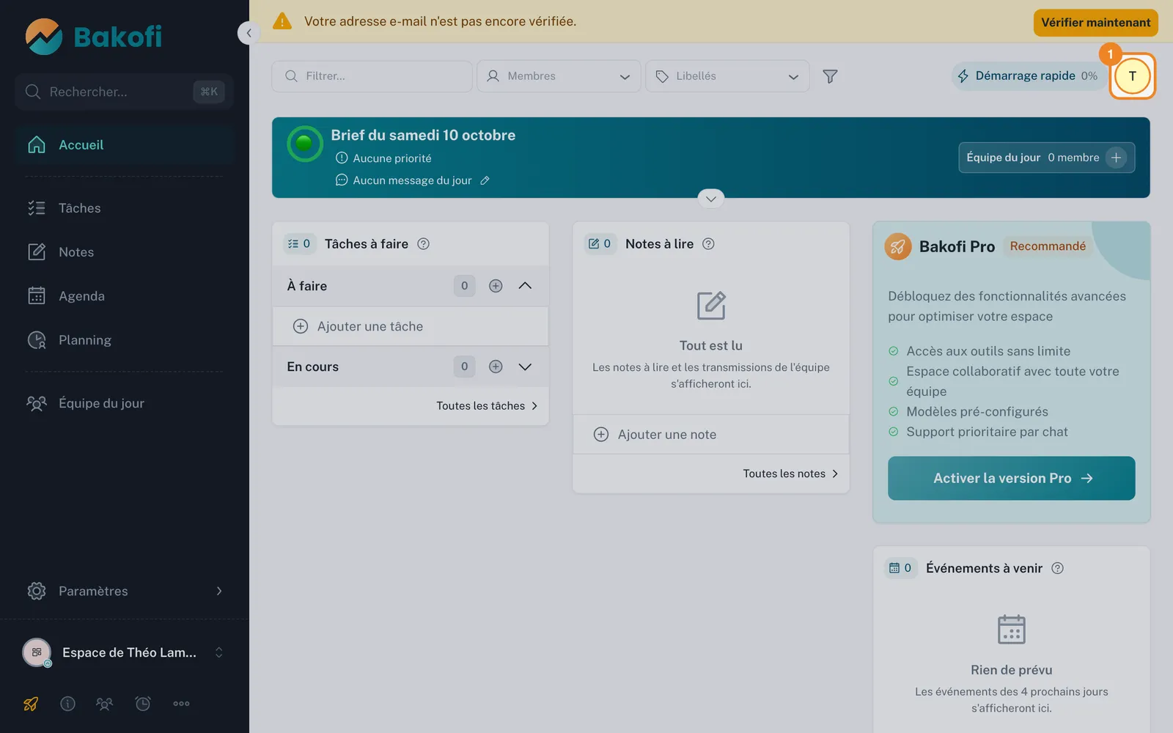Click the funnel filter icon
Viewport: 1173px width, 733px height.
830,76
